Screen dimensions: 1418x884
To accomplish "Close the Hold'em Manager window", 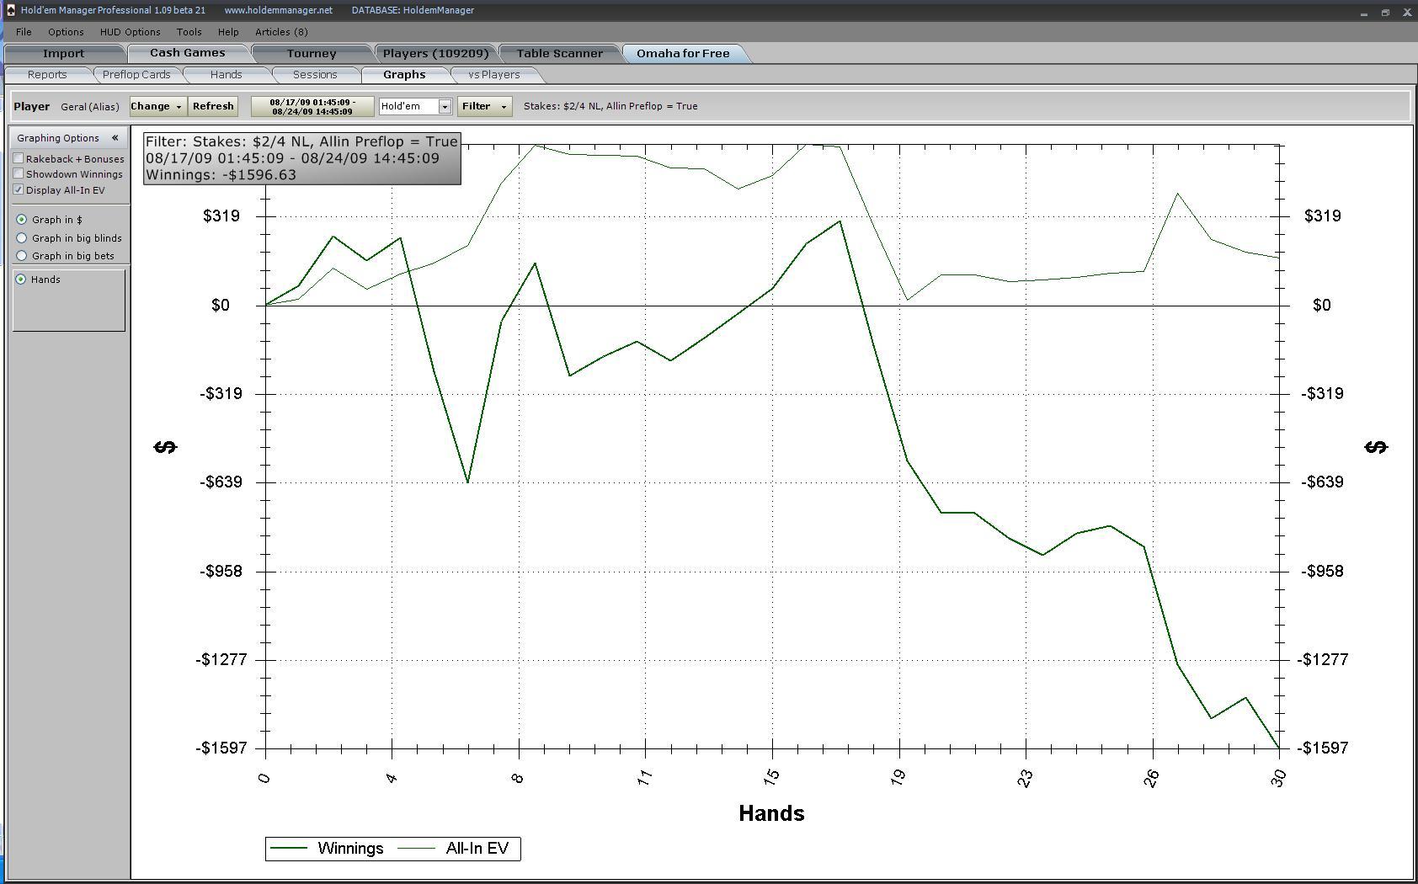I will pyautogui.click(x=1407, y=12).
